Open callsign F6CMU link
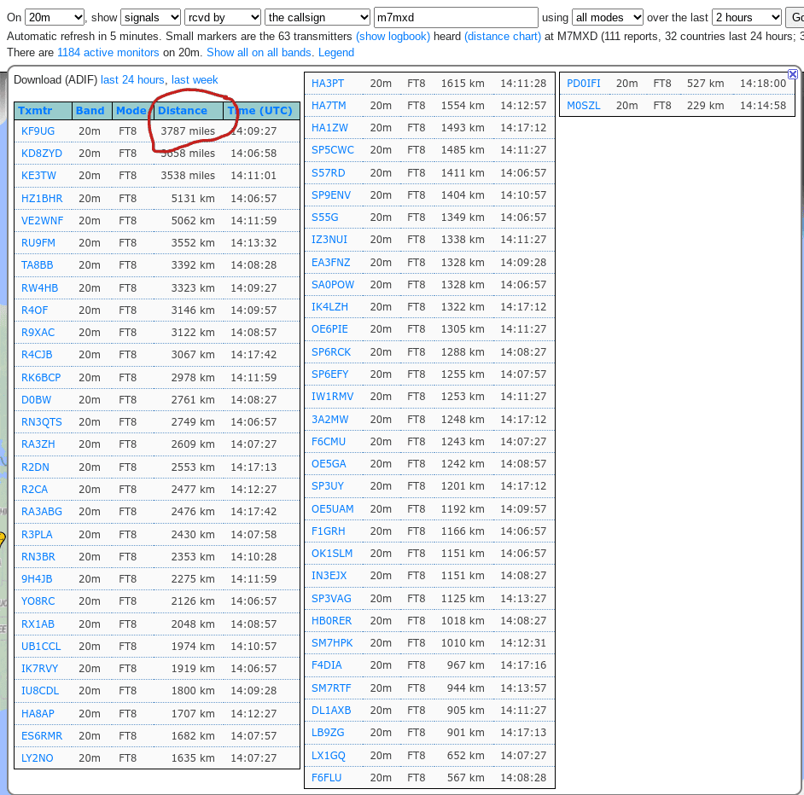804x795 pixels. [x=329, y=442]
